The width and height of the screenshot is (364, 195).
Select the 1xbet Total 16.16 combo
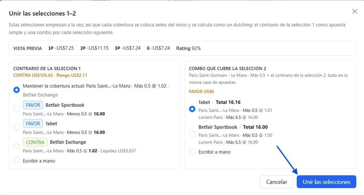point(192,109)
